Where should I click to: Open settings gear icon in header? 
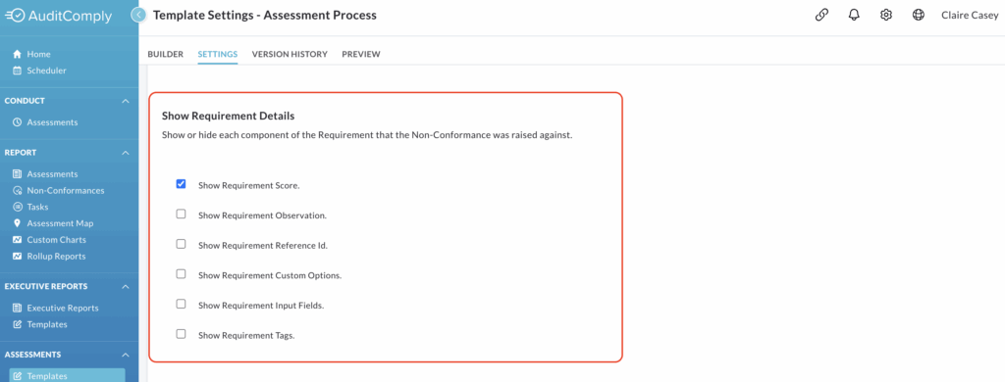coord(886,15)
